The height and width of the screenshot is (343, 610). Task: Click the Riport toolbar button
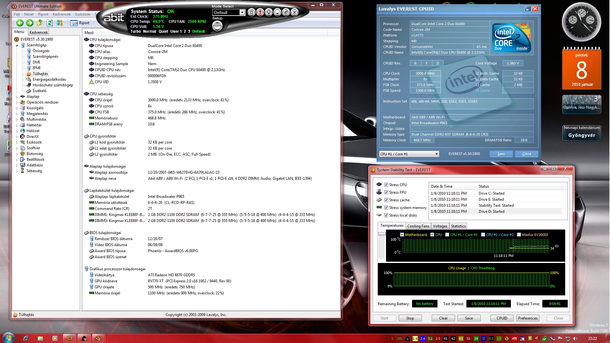80,23
